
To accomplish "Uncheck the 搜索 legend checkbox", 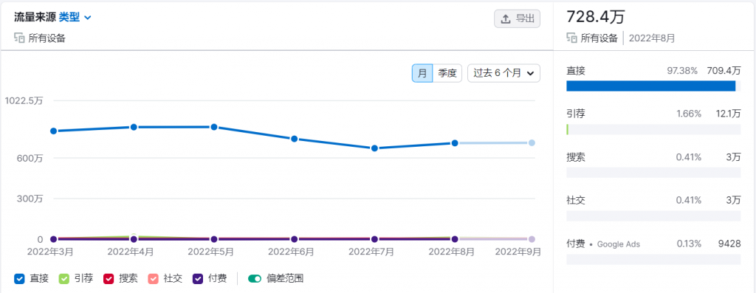I will [x=109, y=278].
